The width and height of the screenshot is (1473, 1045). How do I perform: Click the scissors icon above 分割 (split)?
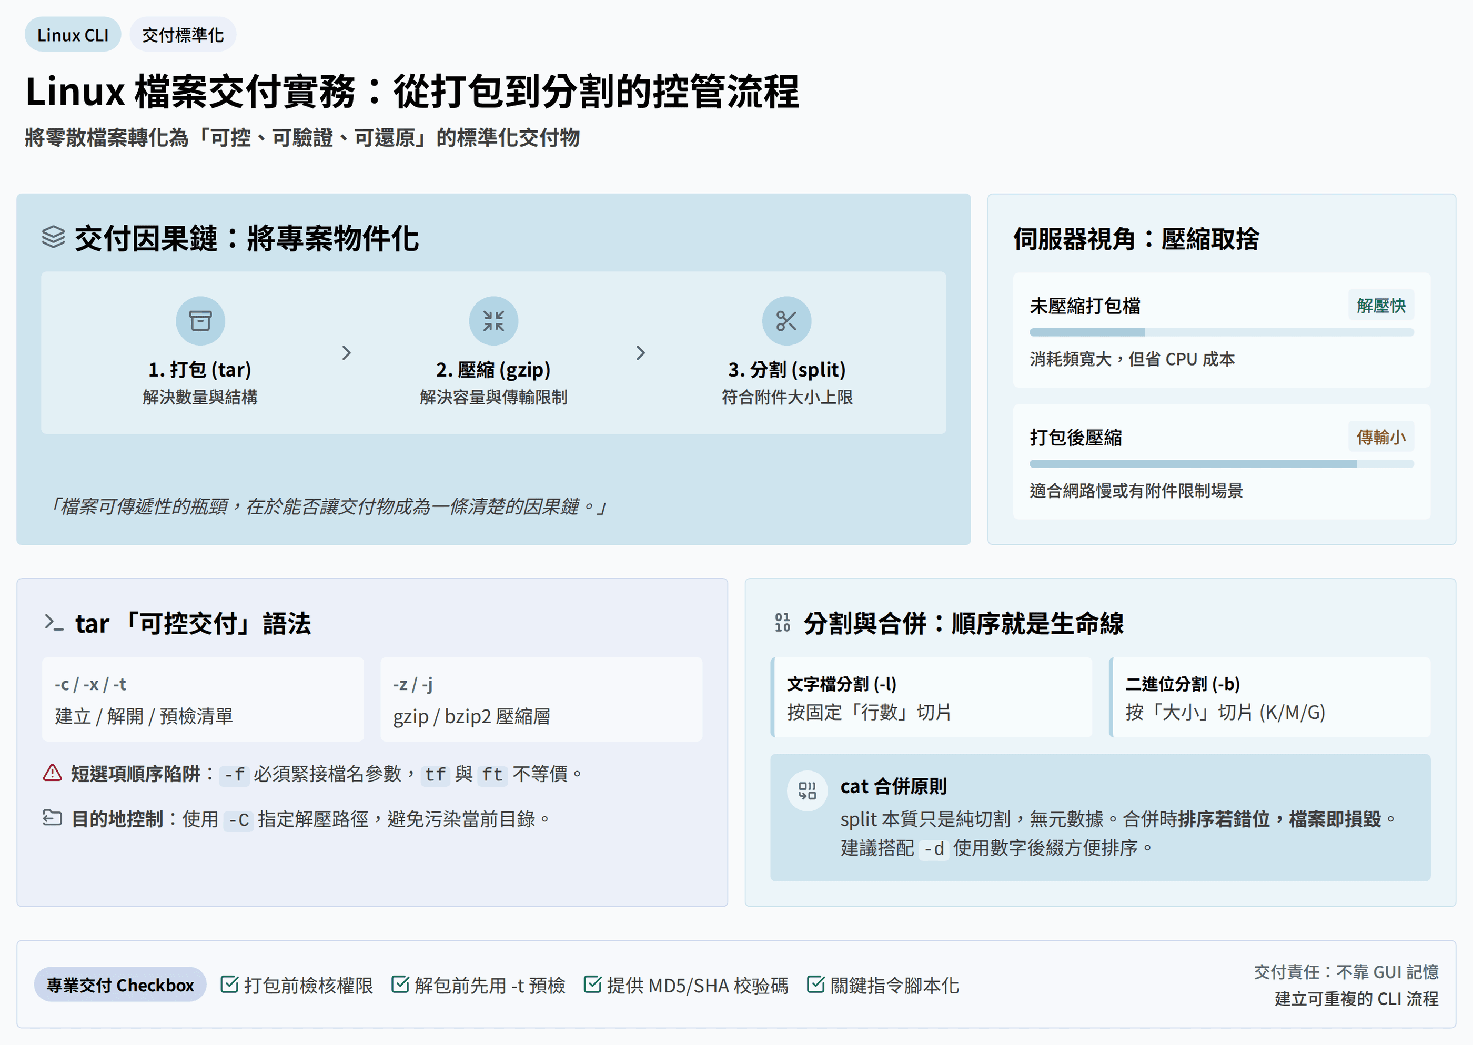(x=786, y=320)
